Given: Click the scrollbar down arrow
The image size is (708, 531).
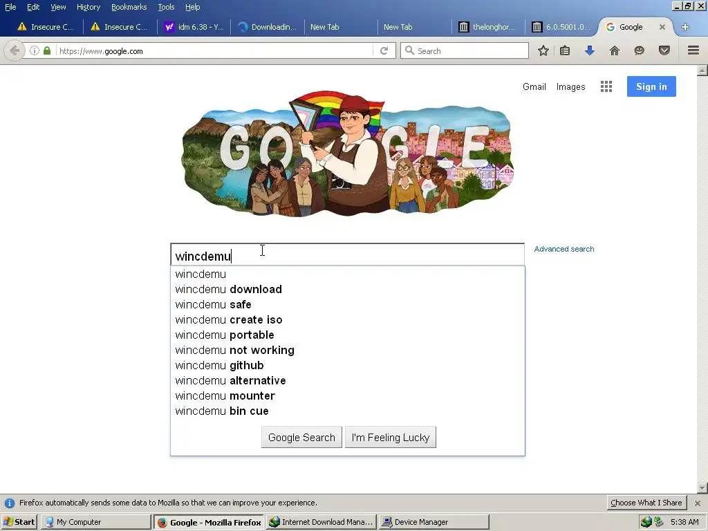Looking at the screenshot, I should tap(702, 488).
